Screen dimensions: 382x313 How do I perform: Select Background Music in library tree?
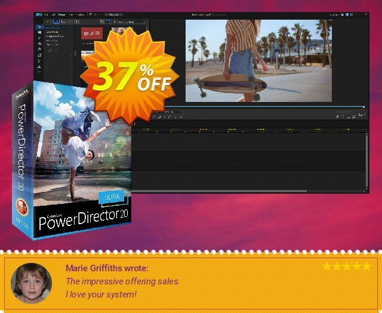point(55,36)
